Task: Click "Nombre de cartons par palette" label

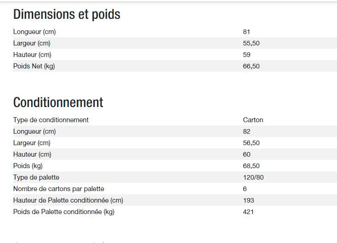Action: (x=59, y=189)
